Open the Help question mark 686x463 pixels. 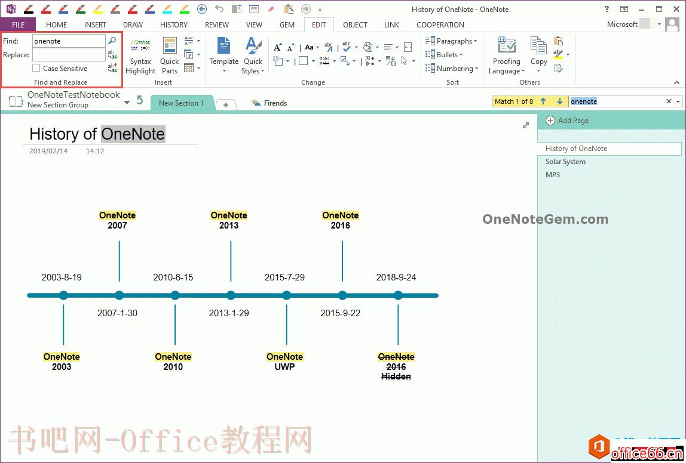(x=607, y=9)
